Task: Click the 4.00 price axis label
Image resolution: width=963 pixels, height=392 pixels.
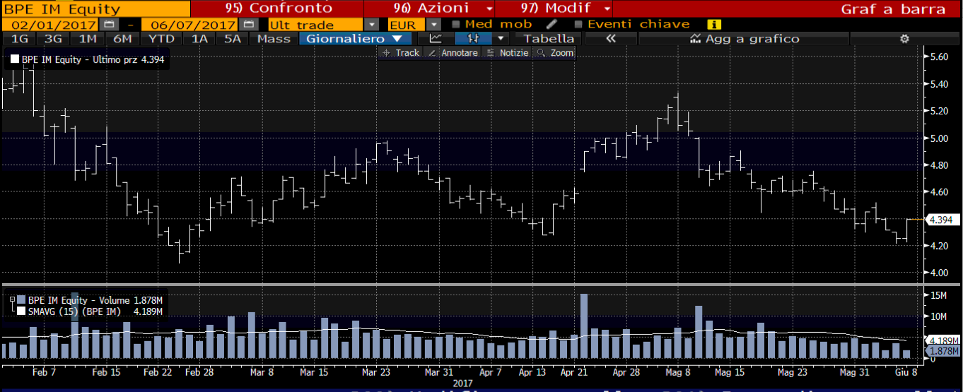Action: coord(940,273)
